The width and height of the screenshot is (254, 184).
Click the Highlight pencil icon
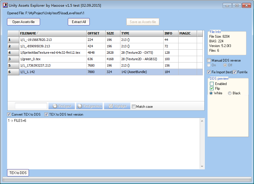point(111,106)
